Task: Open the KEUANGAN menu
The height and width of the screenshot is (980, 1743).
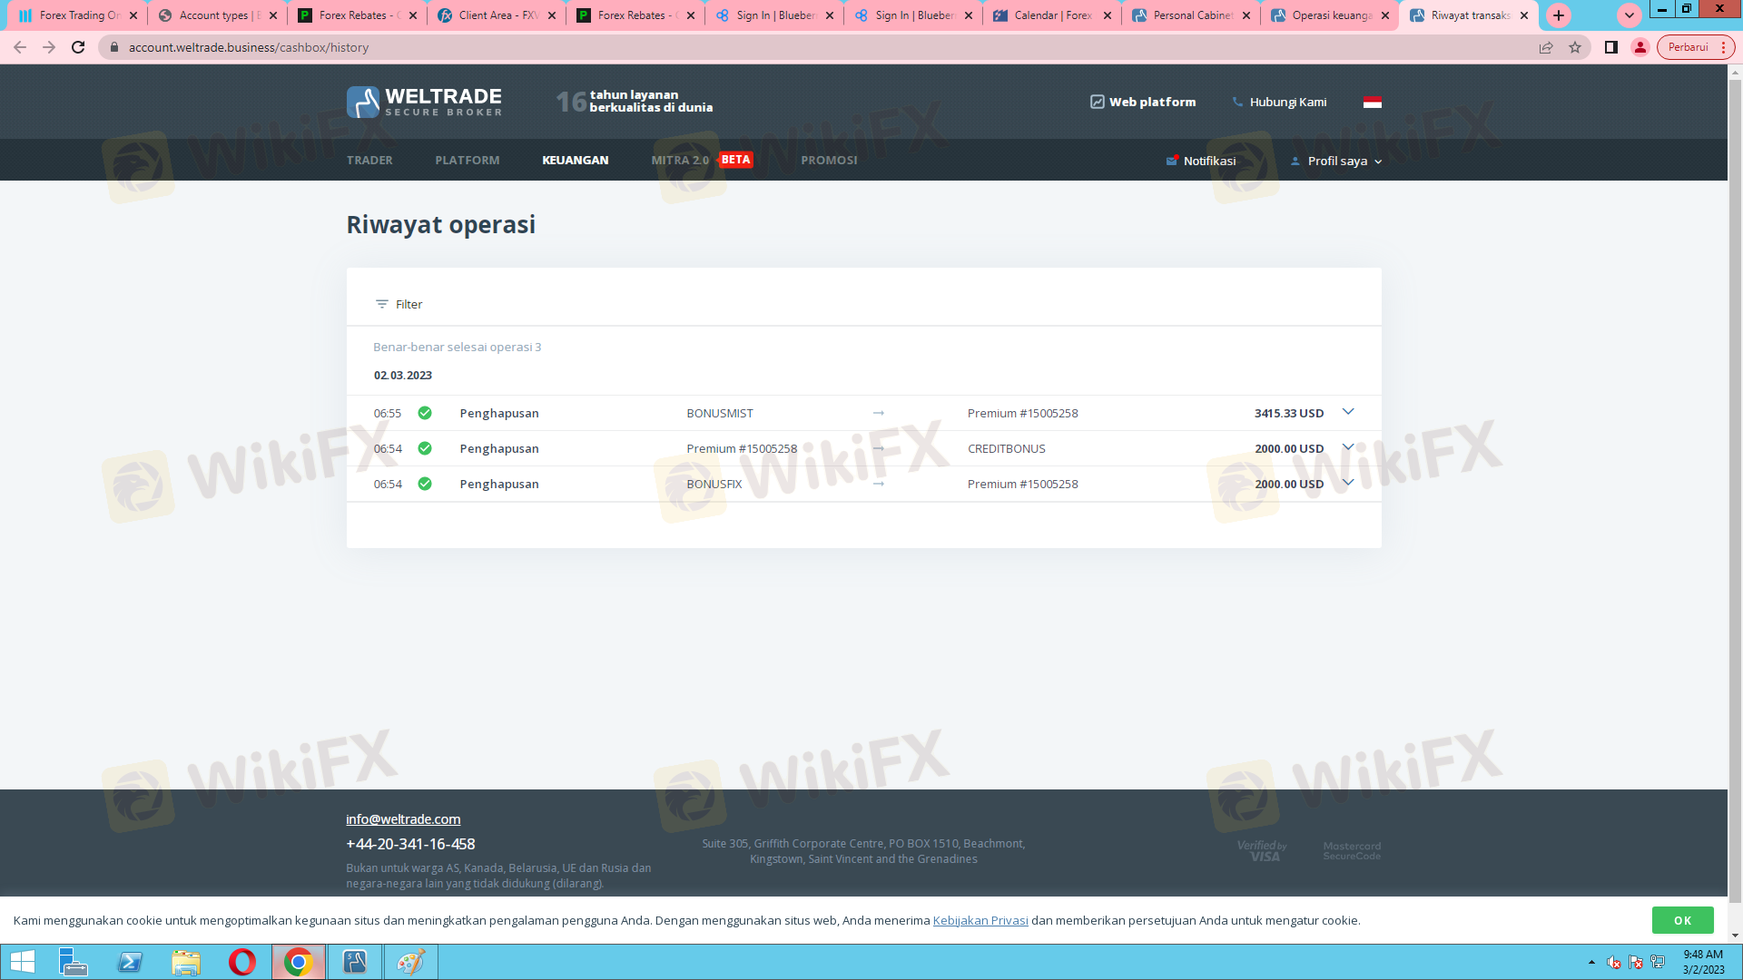Action: point(576,160)
